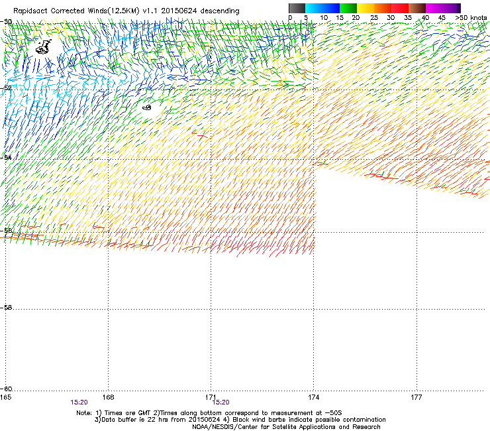Click the '174' longitude axis label
This screenshot has height=431, width=490.
[x=313, y=397]
